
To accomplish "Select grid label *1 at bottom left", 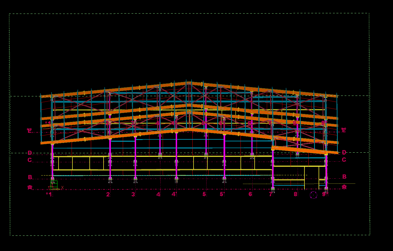I will tap(50, 194).
